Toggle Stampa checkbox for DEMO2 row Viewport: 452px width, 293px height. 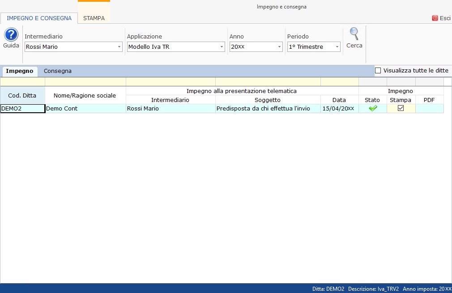tap(401, 108)
